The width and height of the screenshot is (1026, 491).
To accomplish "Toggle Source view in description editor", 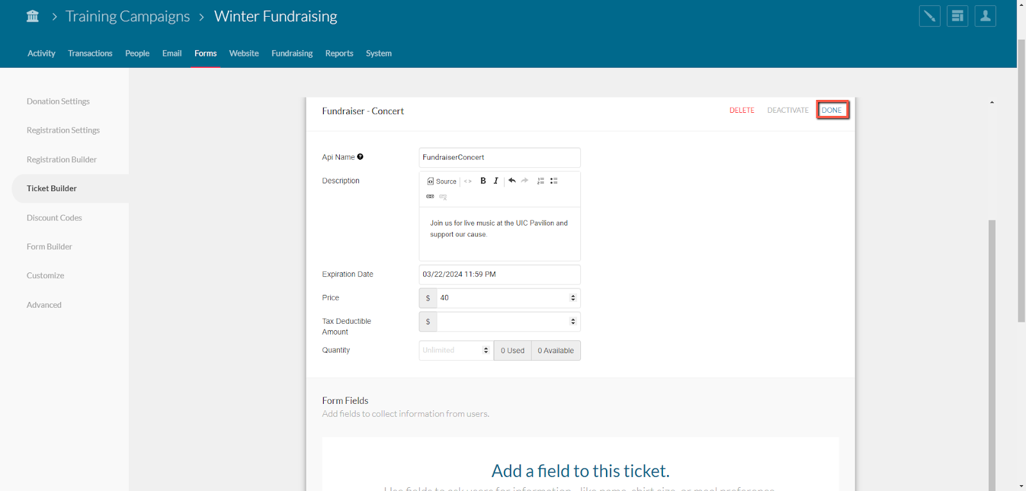I will click(442, 181).
